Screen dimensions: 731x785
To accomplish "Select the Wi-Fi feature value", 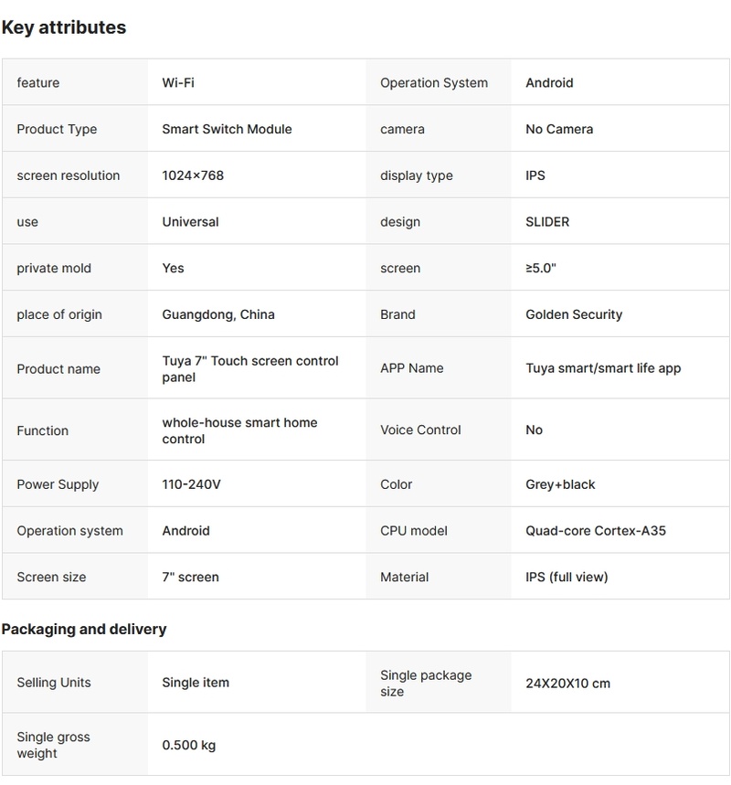I will point(178,83).
